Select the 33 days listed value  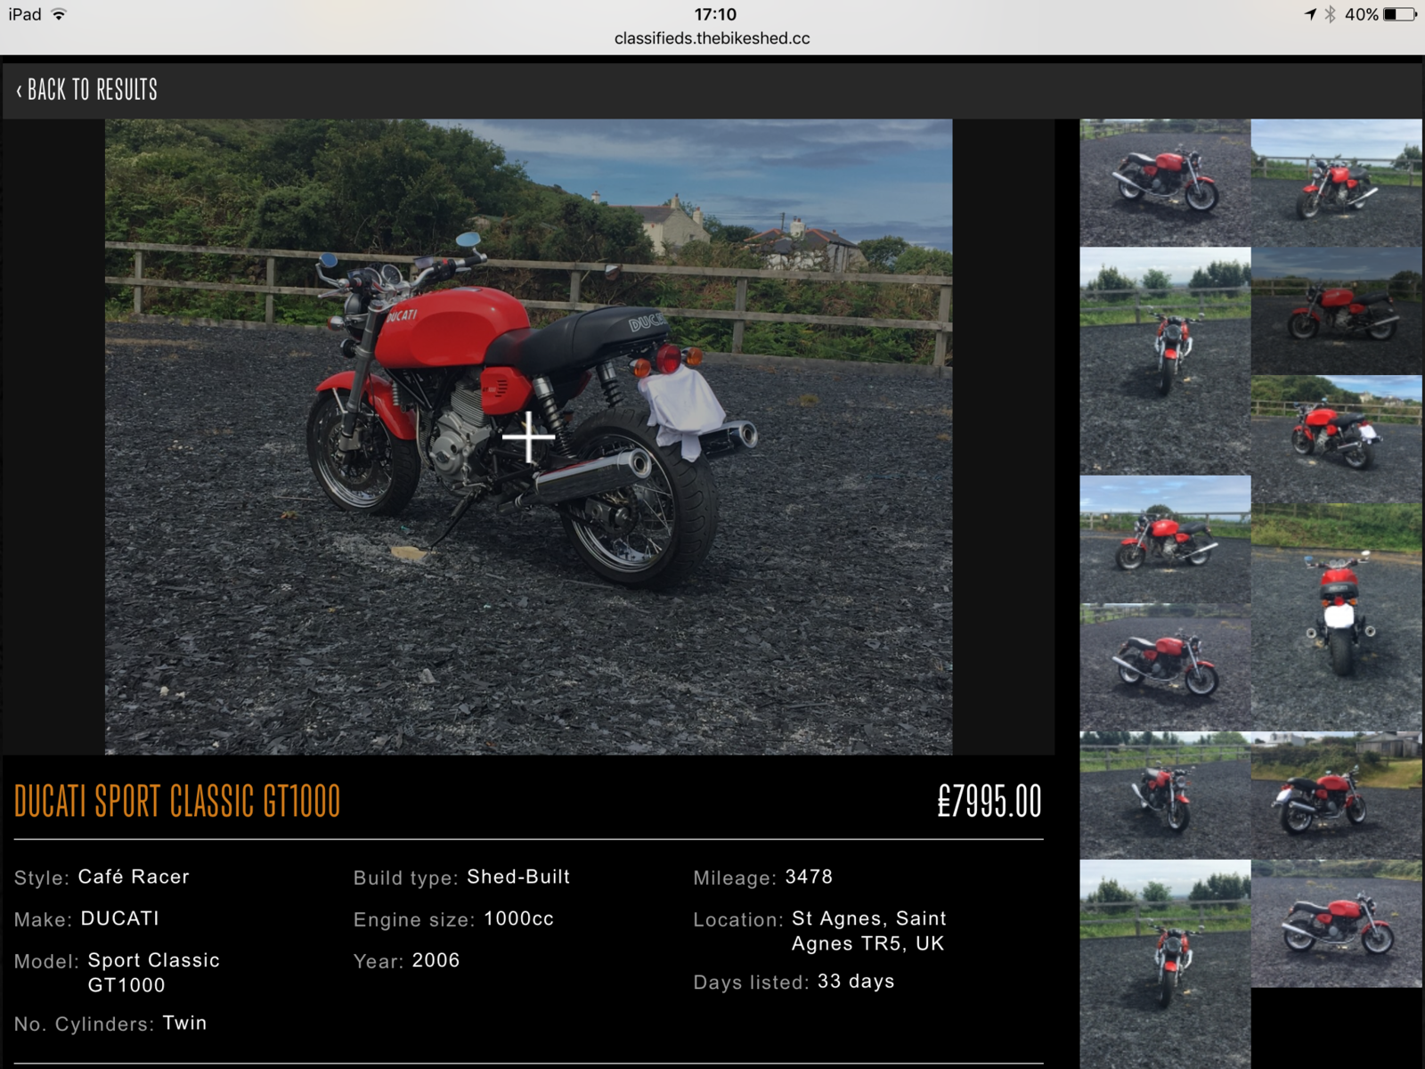[x=856, y=981]
